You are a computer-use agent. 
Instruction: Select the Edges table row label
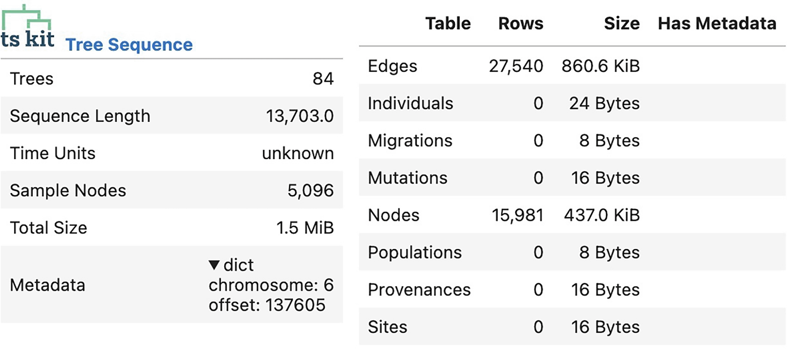[x=392, y=66]
